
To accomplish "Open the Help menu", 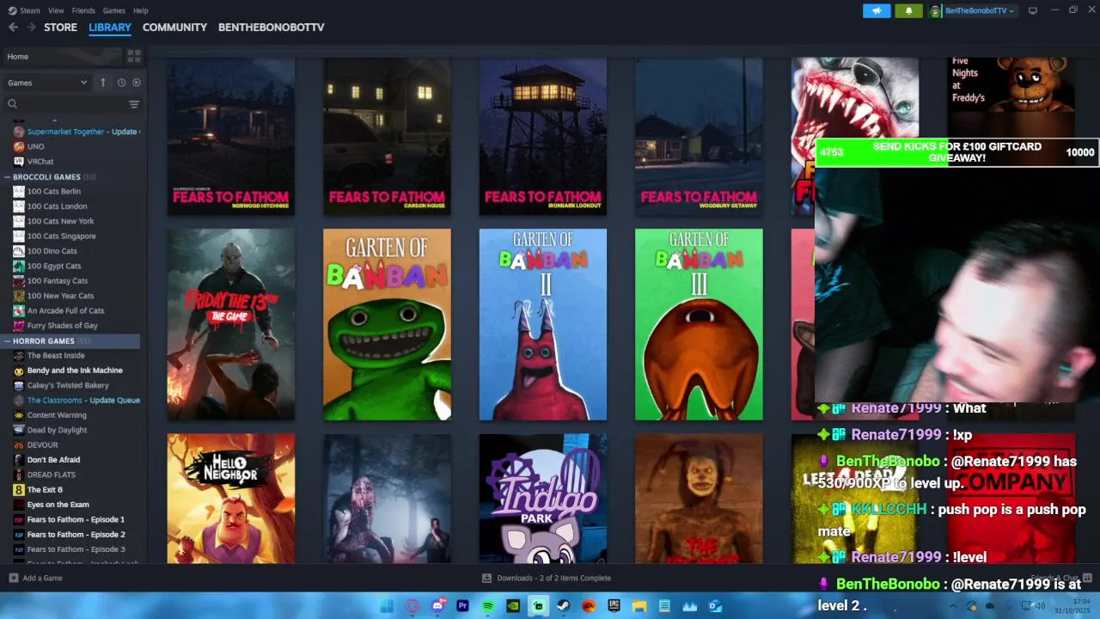I will tap(141, 10).
